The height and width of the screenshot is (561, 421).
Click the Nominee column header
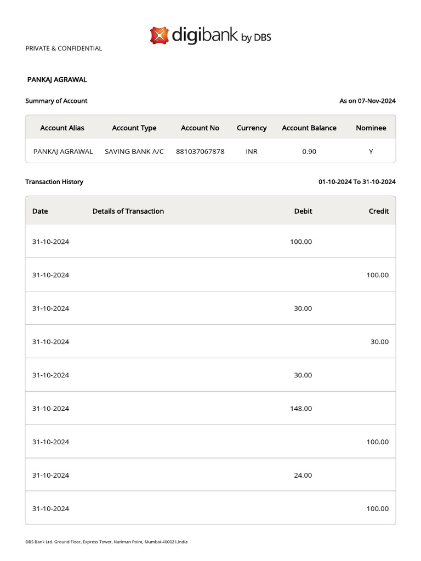tap(371, 128)
